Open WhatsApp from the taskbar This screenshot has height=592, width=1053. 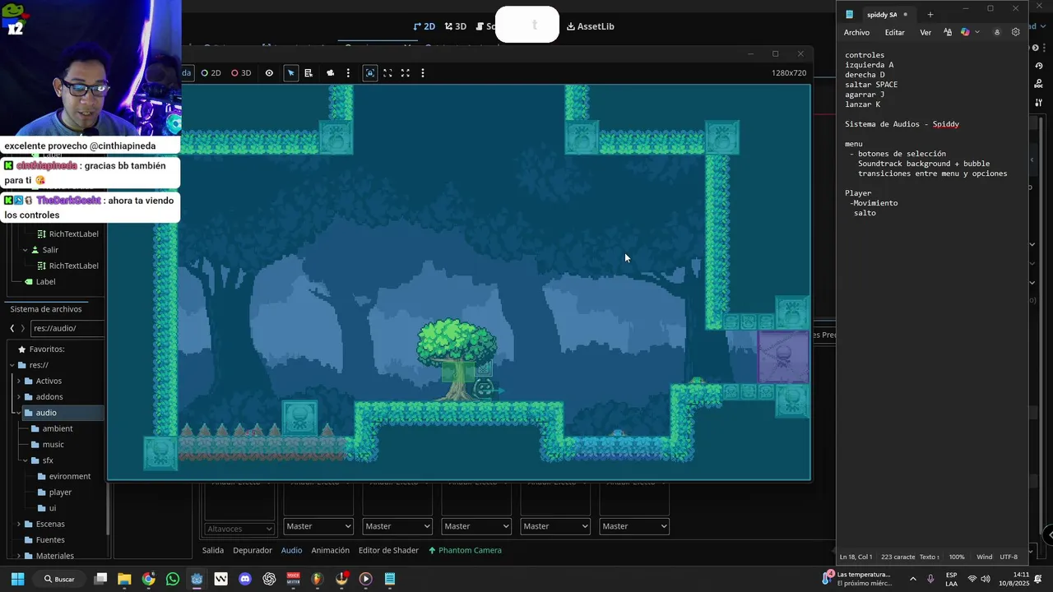click(172, 579)
